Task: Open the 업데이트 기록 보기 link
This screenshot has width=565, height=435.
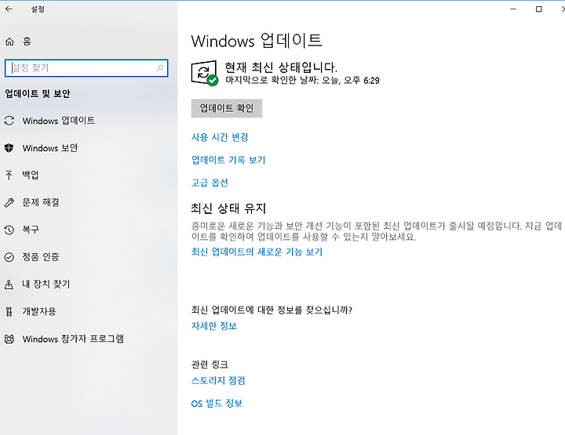Action: tap(228, 160)
